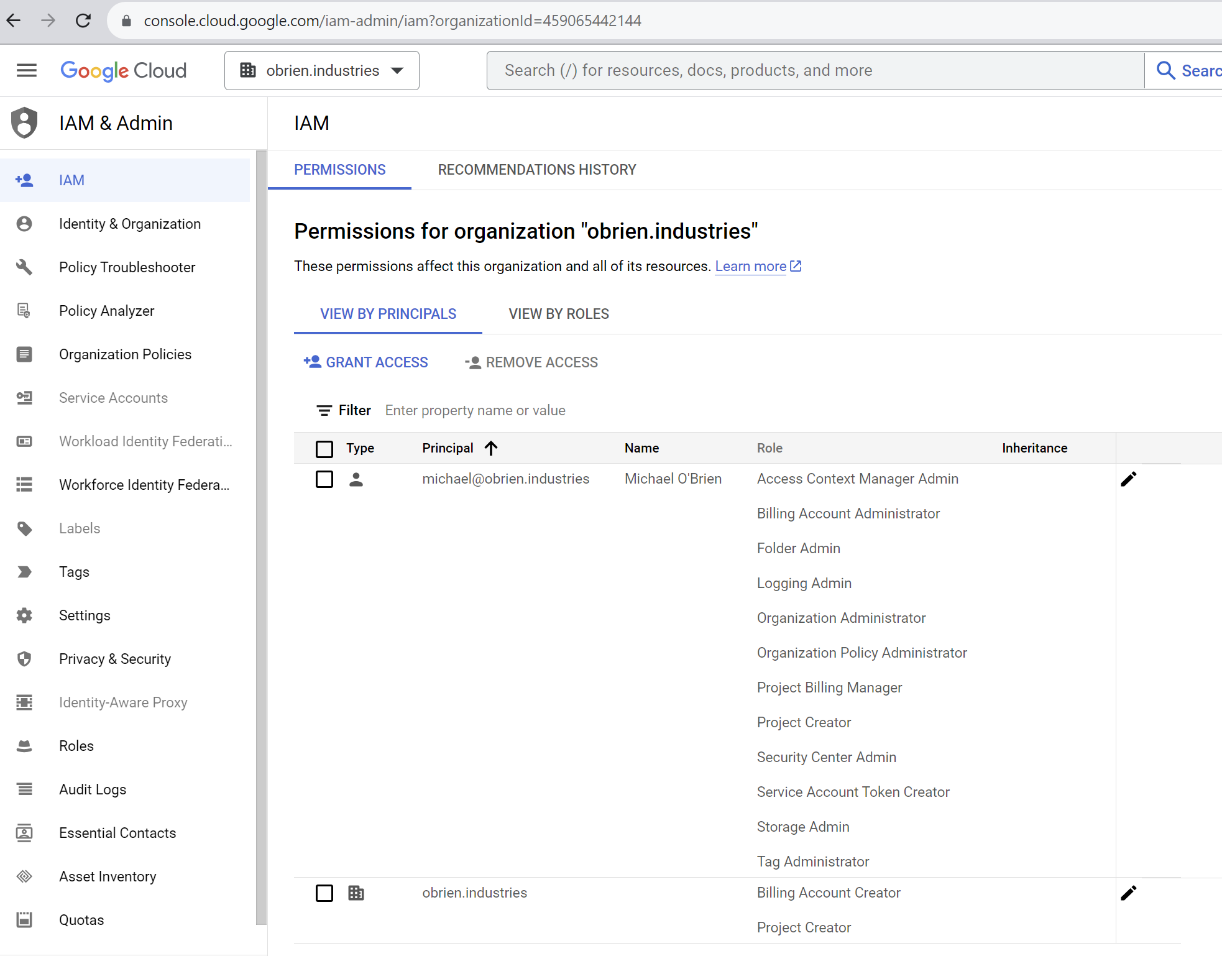Open the Roles section icon
The width and height of the screenshot is (1222, 956).
tap(25, 745)
